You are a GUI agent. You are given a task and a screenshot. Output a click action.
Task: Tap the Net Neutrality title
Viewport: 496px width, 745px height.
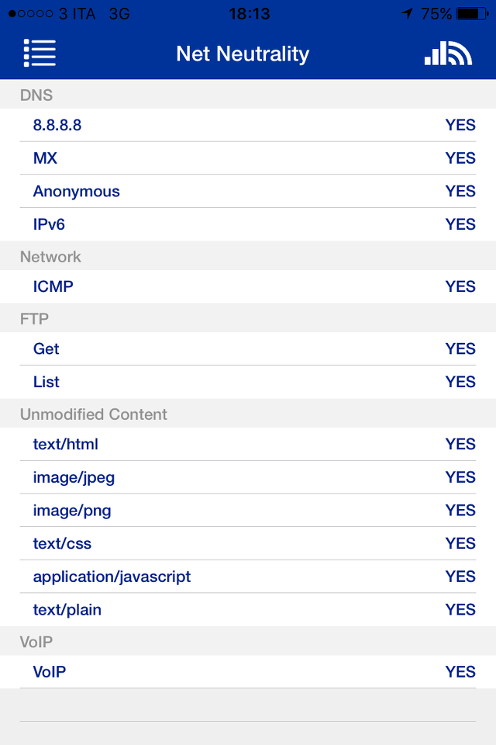click(x=243, y=54)
